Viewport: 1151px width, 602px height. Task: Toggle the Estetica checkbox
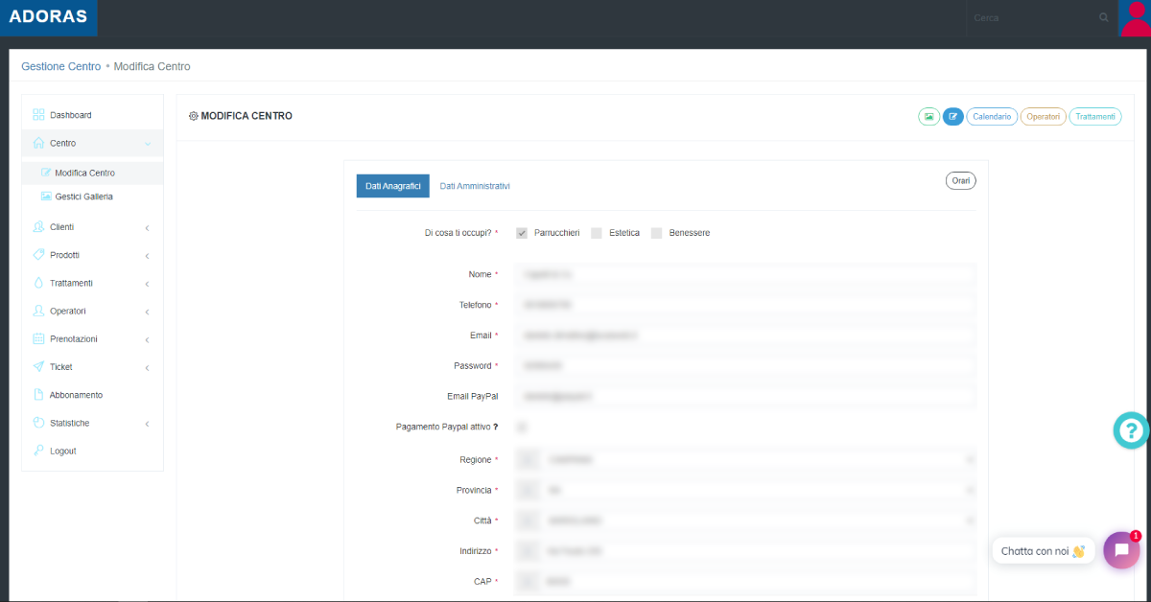point(597,233)
